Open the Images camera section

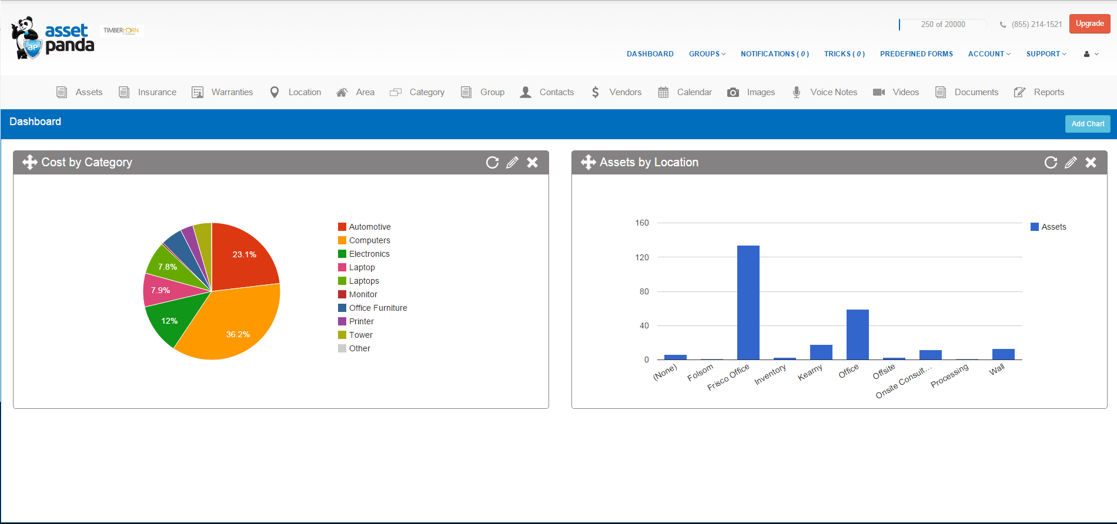point(751,92)
